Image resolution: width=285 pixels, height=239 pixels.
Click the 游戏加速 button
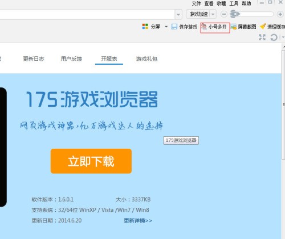198,14
